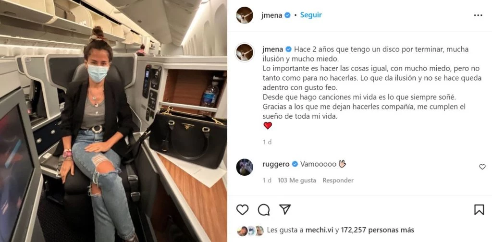Like ruggero's comment with small heart
Screen dimensions: 492x242
482,167
